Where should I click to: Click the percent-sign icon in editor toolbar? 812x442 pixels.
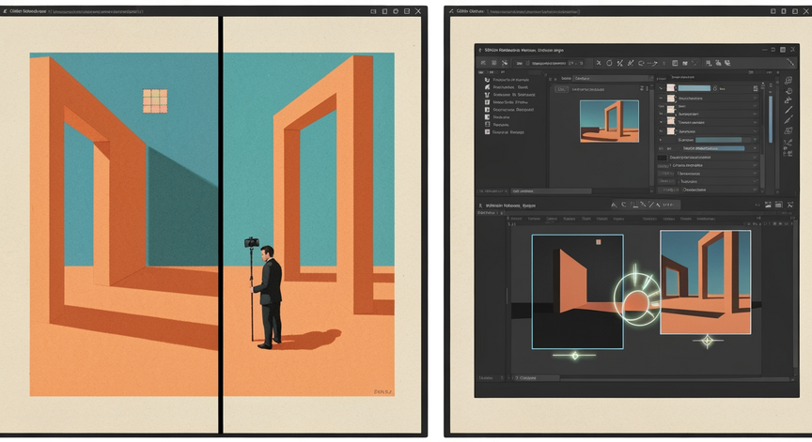pyautogui.click(x=620, y=63)
